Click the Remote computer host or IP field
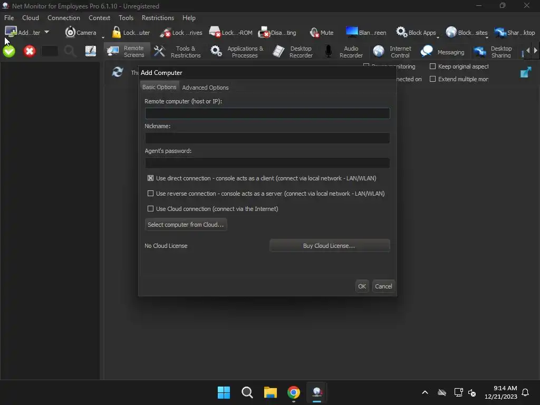Screen dimensions: 540x405 coord(267,113)
